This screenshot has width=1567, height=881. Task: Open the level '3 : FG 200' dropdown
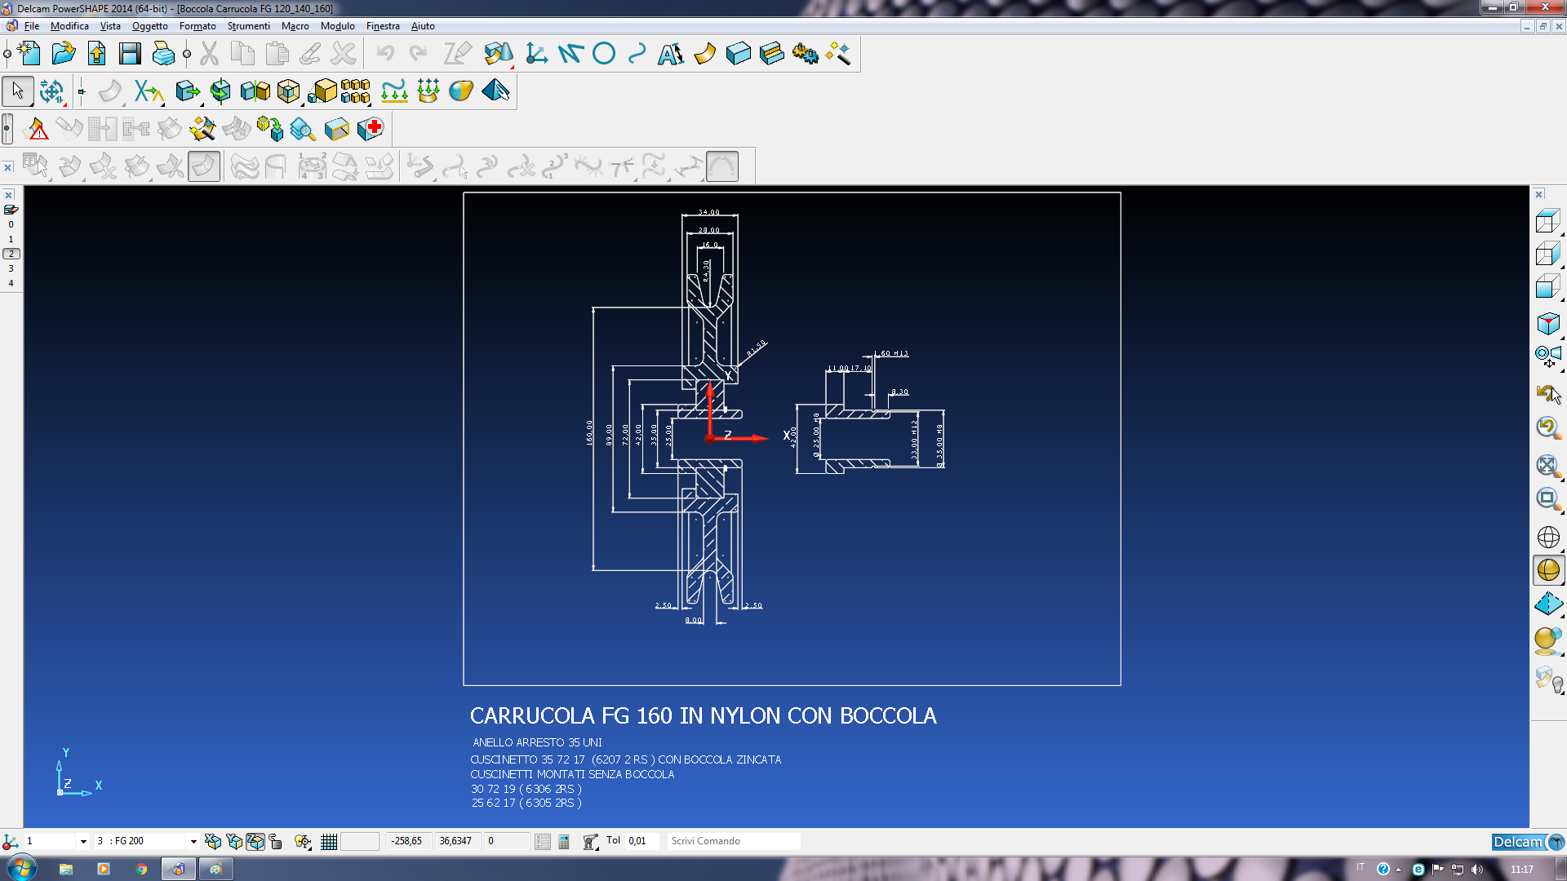(x=193, y=842)
